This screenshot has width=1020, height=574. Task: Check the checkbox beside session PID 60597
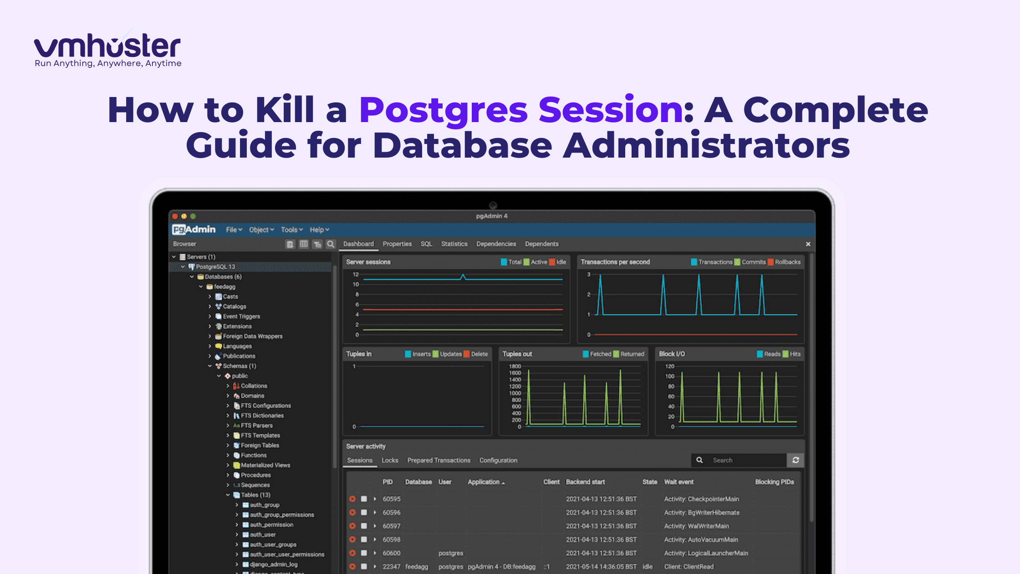(364, 526)
